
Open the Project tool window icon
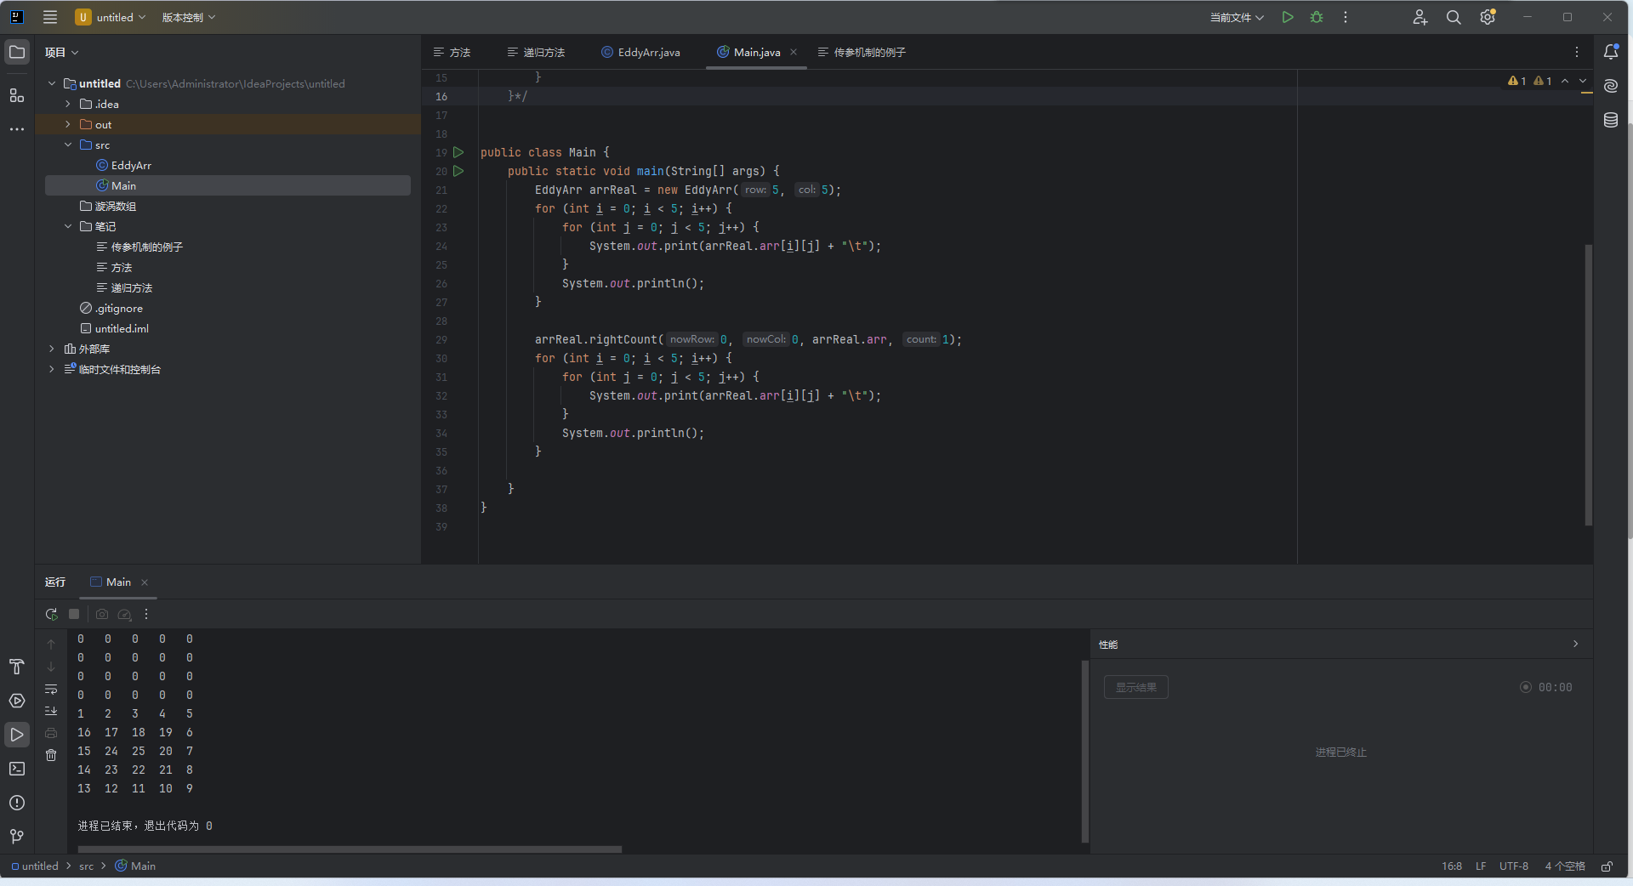click(17, 53)
